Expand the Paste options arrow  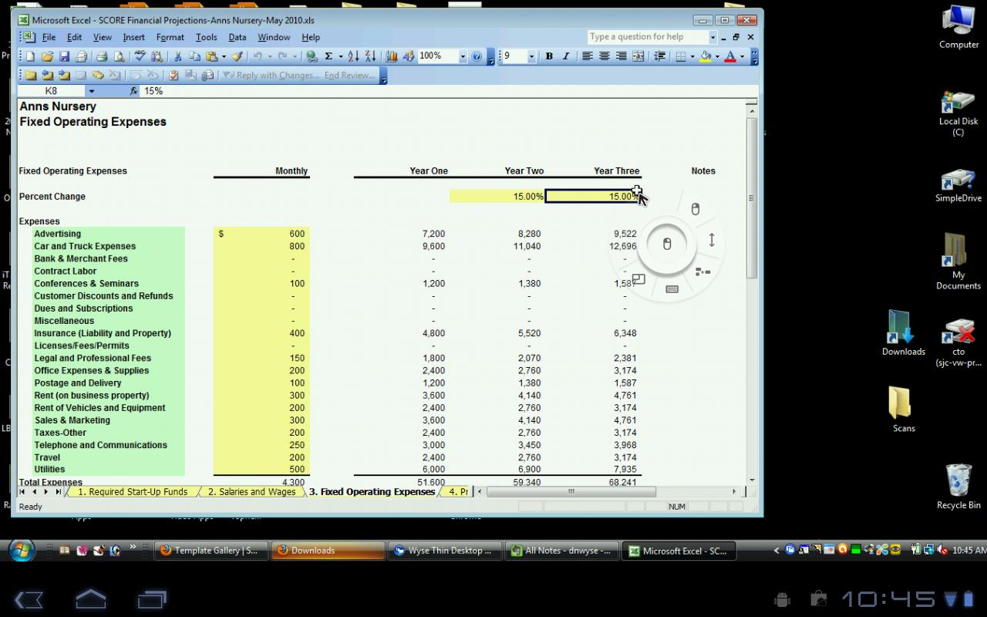click(224, 56)
